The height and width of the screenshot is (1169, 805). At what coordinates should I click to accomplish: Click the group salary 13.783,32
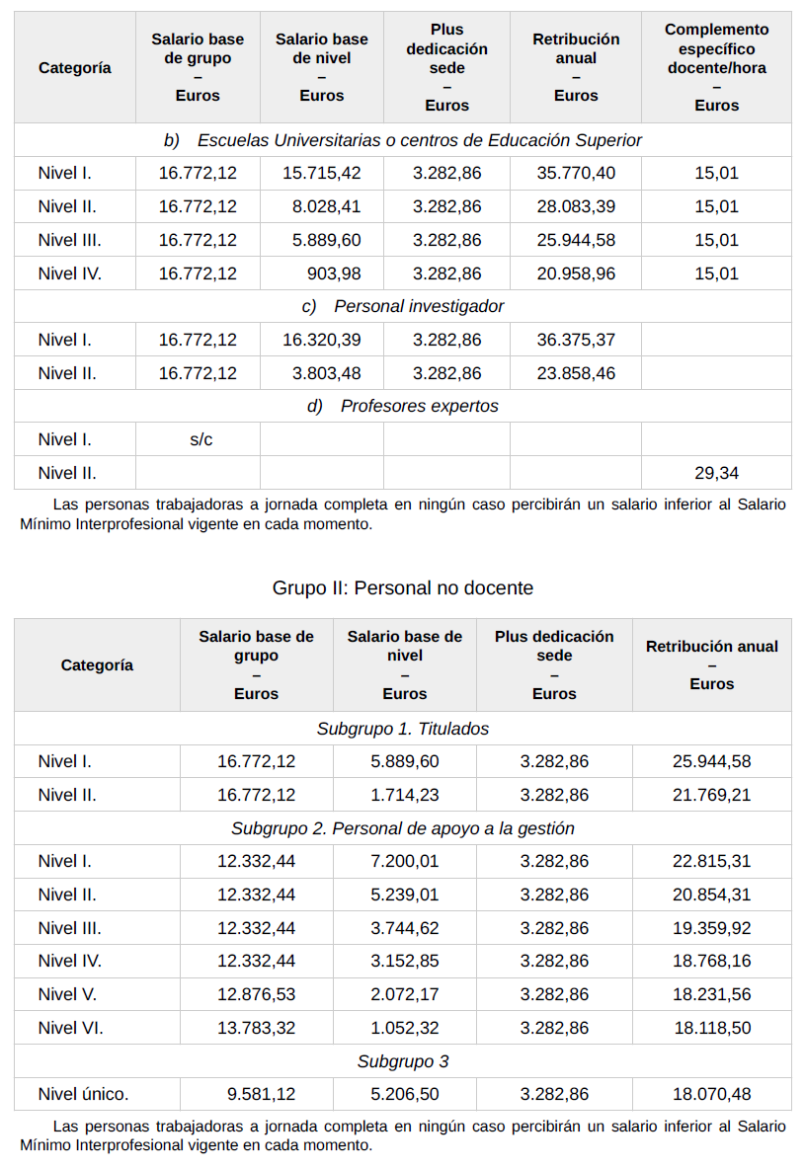tap(257, 1028)
